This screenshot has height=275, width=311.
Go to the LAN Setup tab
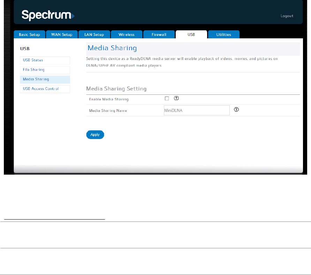94,35
